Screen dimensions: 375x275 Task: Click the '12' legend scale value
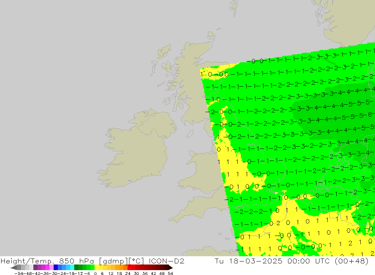click(111, 273)
